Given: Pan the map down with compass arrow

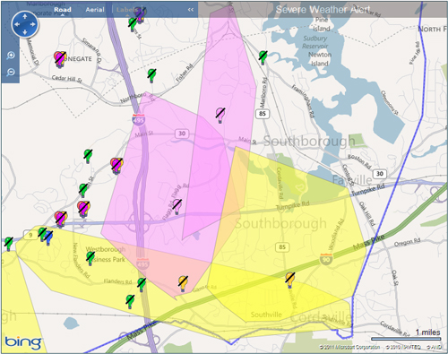Looking at the screenshot, I should [25, 32].
